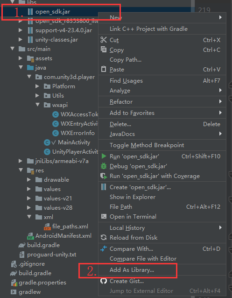The height and width of the screenshot is (298, 232).
Task: Expand the Platform package
Action: click(x=37, y=86)
